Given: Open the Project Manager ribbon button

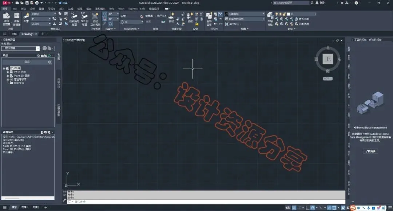Looking at the screenshot, I should [x=7, y=19].
